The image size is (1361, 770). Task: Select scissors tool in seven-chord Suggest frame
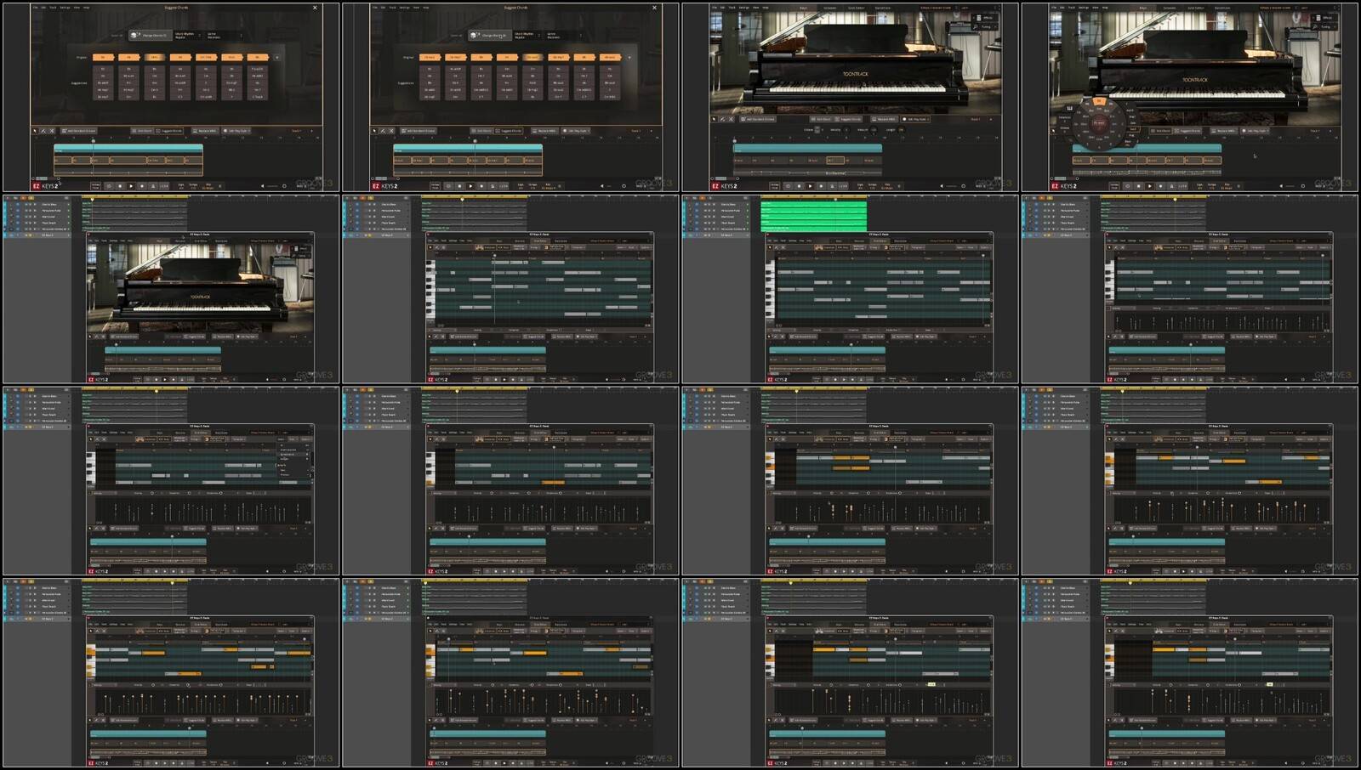click(x=52, y=131)
